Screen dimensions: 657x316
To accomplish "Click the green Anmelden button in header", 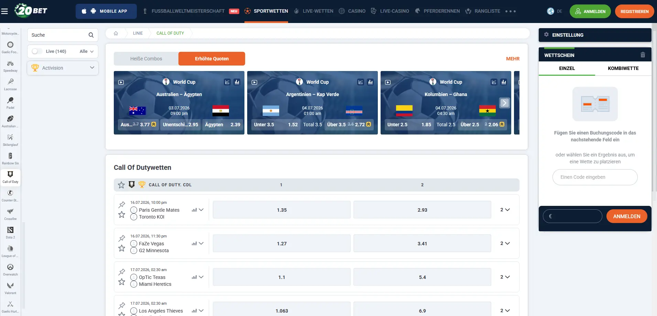I will (590, 11).
